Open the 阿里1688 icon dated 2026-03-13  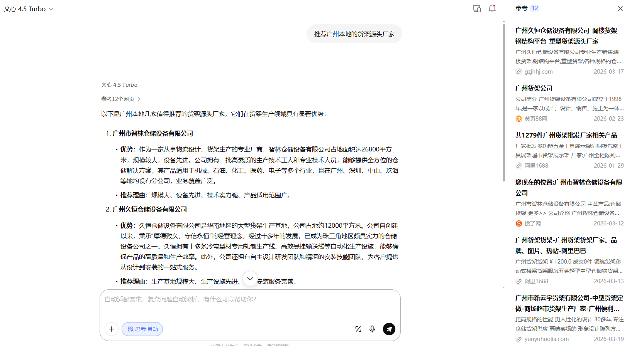[519, 281]
